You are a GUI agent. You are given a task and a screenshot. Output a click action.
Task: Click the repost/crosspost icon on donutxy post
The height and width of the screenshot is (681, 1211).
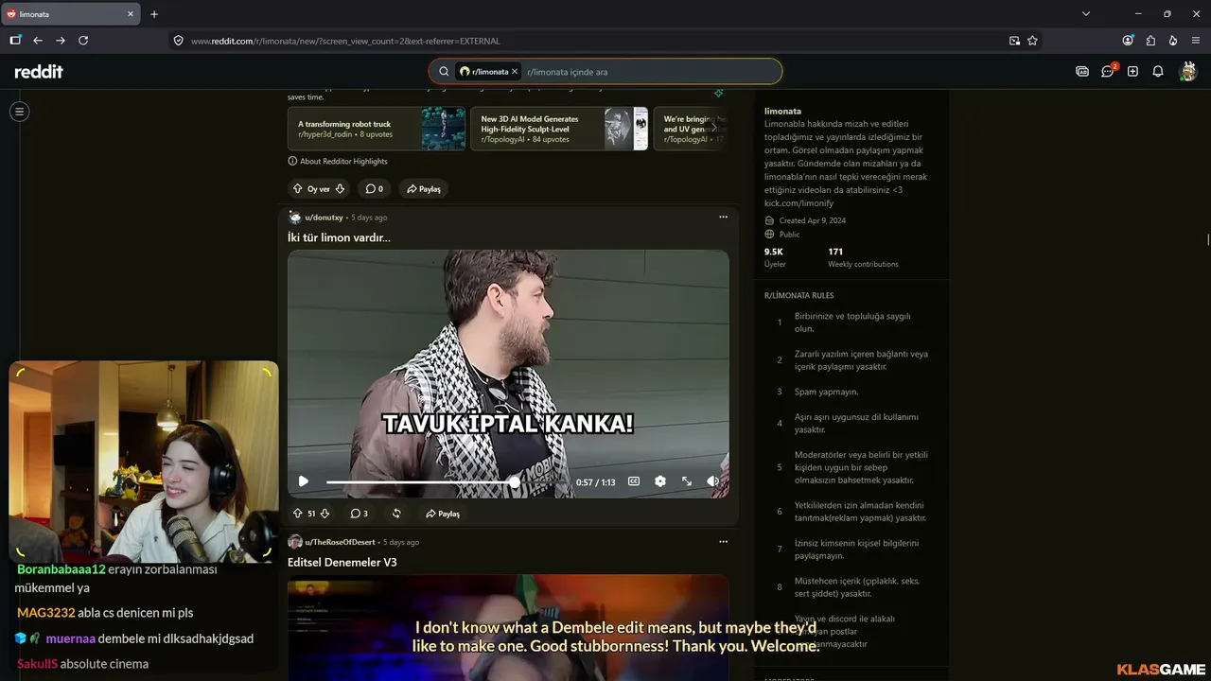tap(396, 514)
